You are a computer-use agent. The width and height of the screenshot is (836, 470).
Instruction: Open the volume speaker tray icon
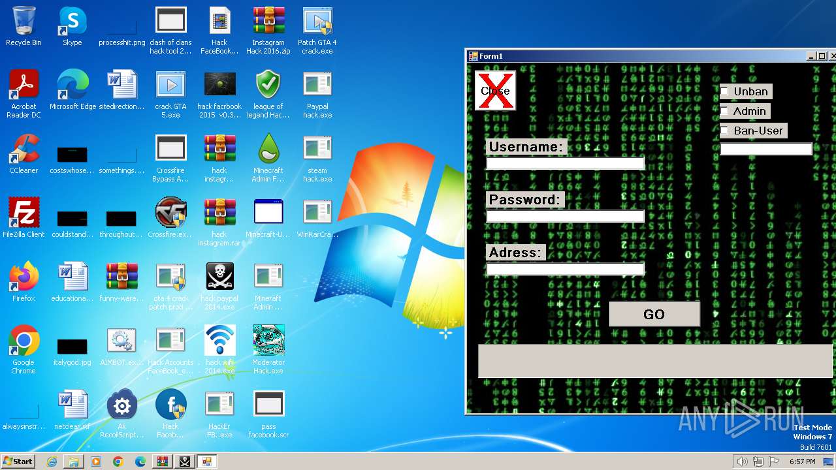pyautogui.click(x=743, y=462)
